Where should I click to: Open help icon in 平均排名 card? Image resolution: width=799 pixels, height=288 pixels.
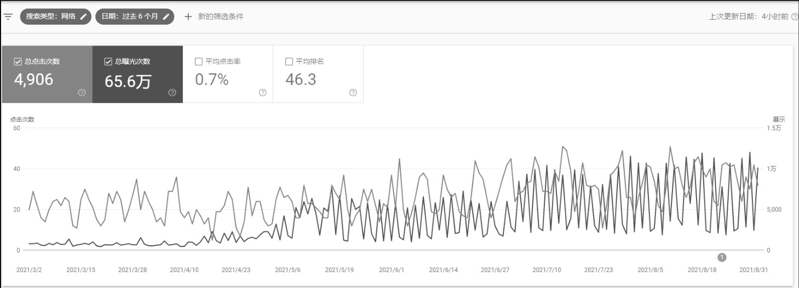coord(353,93)
